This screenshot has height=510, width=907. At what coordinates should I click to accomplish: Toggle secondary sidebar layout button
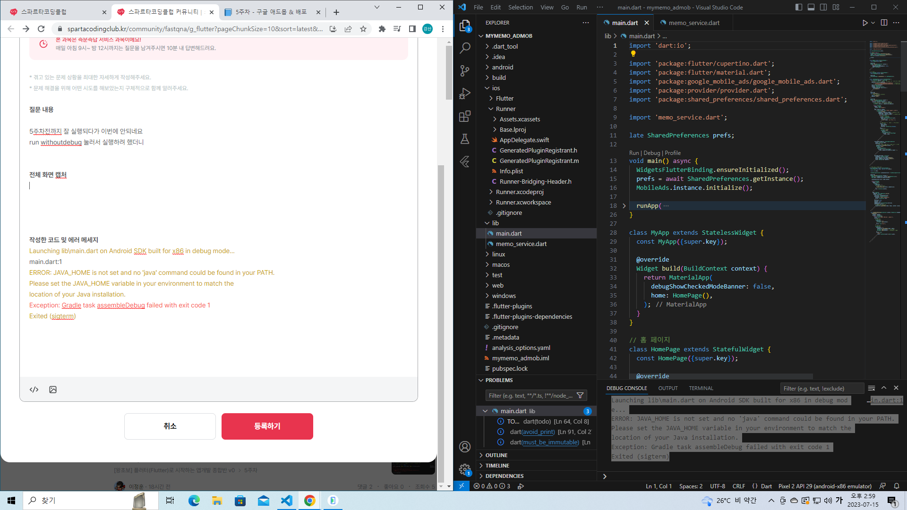click(823, 7)
